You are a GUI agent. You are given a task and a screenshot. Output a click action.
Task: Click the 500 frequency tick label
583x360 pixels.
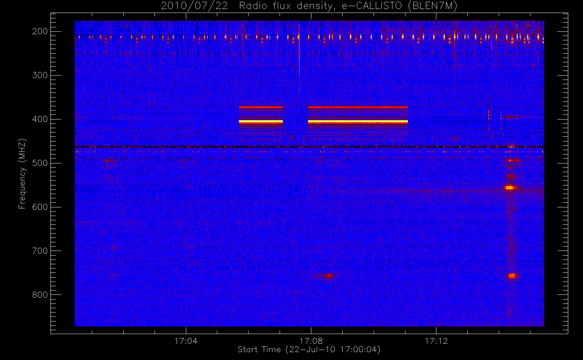click(40, 163)
